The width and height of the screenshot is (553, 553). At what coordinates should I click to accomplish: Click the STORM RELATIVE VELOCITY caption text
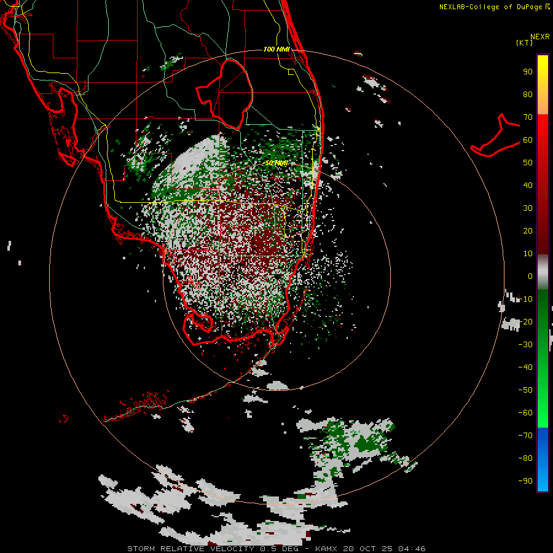tap(190, 549)
